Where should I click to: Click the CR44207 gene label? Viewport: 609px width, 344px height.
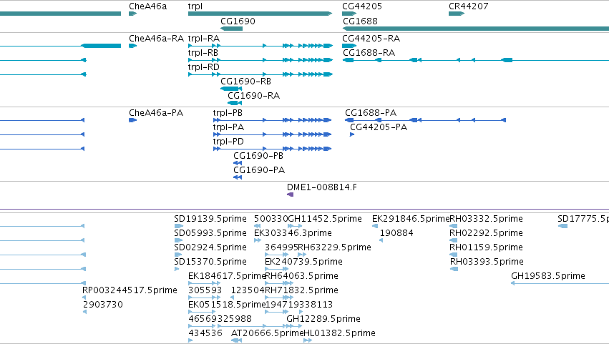tap(469, 6)
